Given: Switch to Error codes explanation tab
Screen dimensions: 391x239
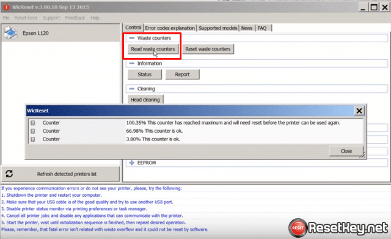Looking at the screenshot, I should pos(170,28).
